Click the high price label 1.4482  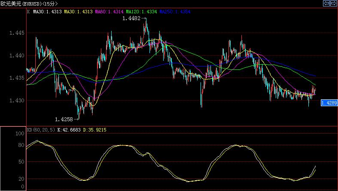(131, 18)
